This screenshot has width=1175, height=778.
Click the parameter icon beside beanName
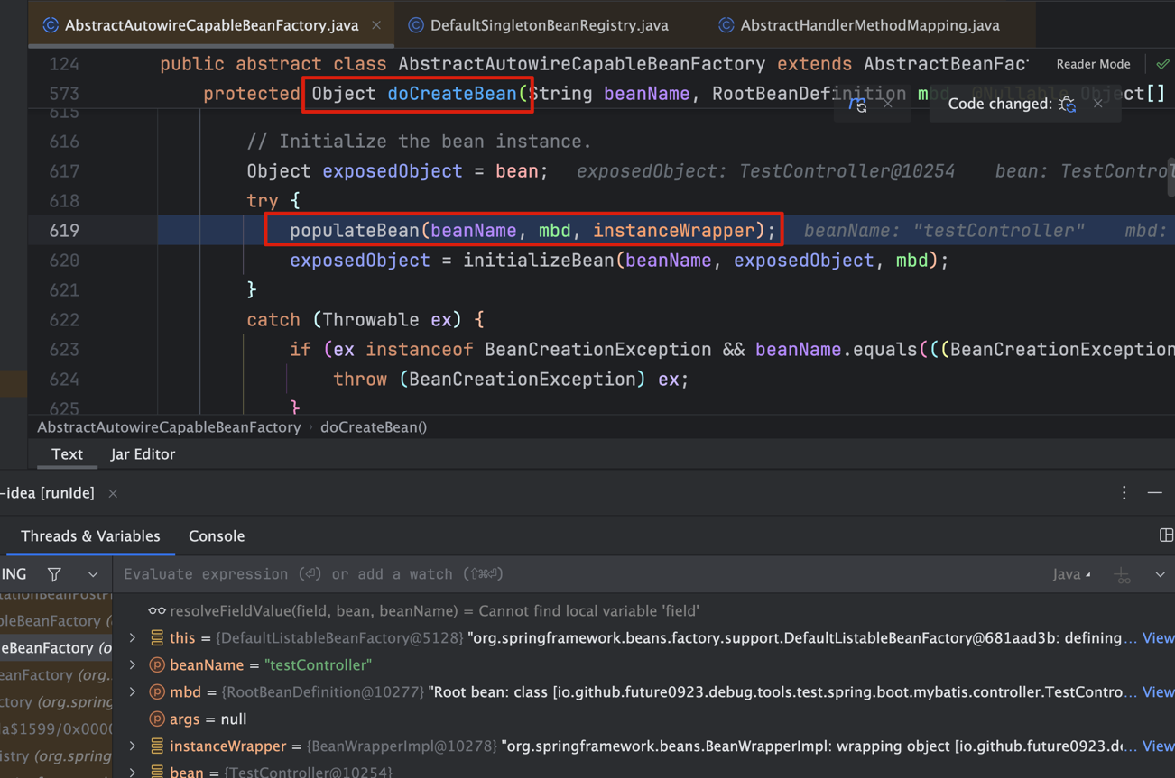click(x=157, y=665)
